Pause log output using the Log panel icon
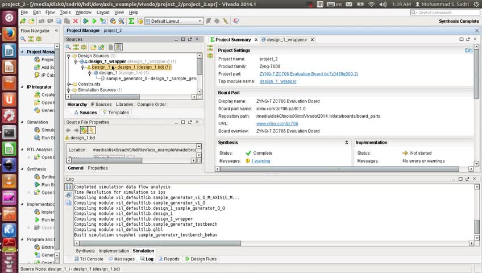The image size is (482, 273). (x=69, y=187)
